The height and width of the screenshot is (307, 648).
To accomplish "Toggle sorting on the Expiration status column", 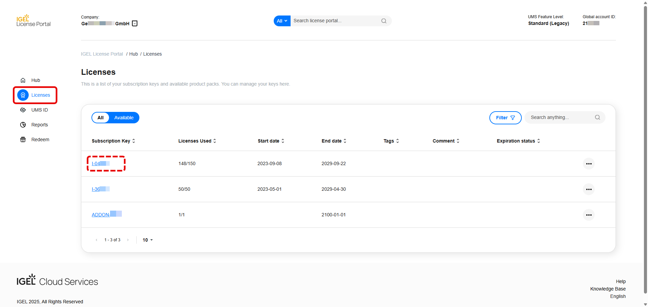I will pyautogui.click(x=538, y=141).
